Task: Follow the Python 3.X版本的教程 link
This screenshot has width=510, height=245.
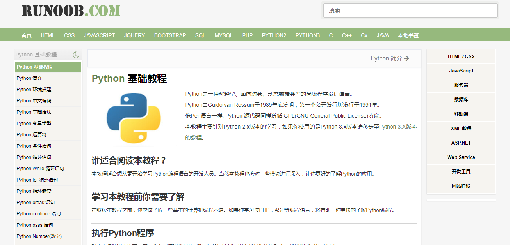Action: (x=398, y=127)
